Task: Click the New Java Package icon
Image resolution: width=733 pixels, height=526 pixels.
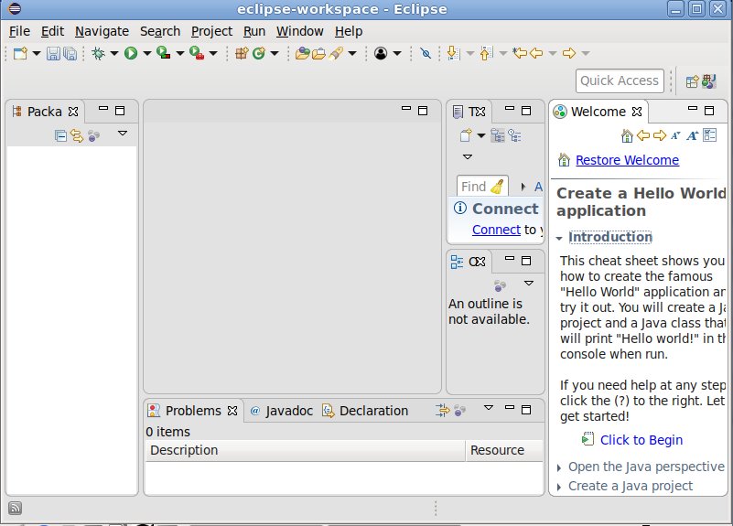Action: pos(242,53)
